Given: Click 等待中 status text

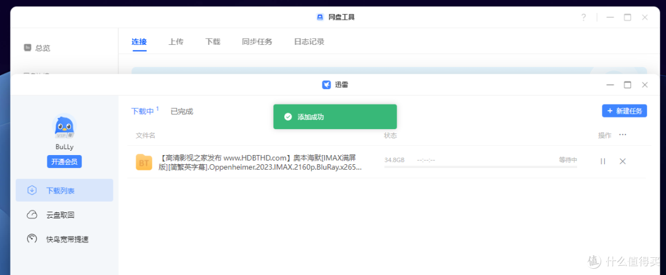Looking at the screenshot, I should pyautogui.click(x=568, y=160).
